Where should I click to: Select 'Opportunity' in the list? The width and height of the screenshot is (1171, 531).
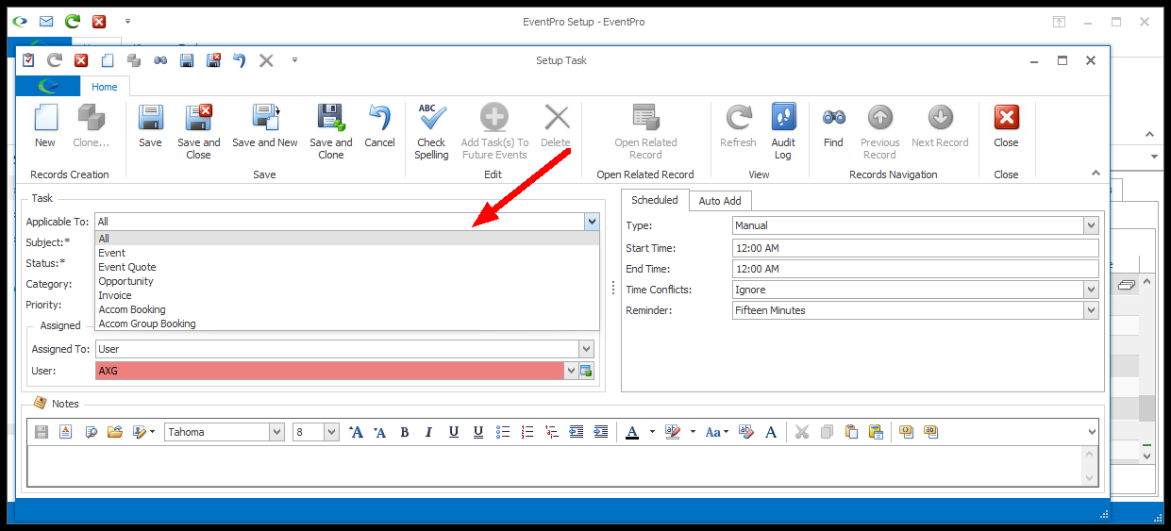pyautogui.click(x=347, y=281)
